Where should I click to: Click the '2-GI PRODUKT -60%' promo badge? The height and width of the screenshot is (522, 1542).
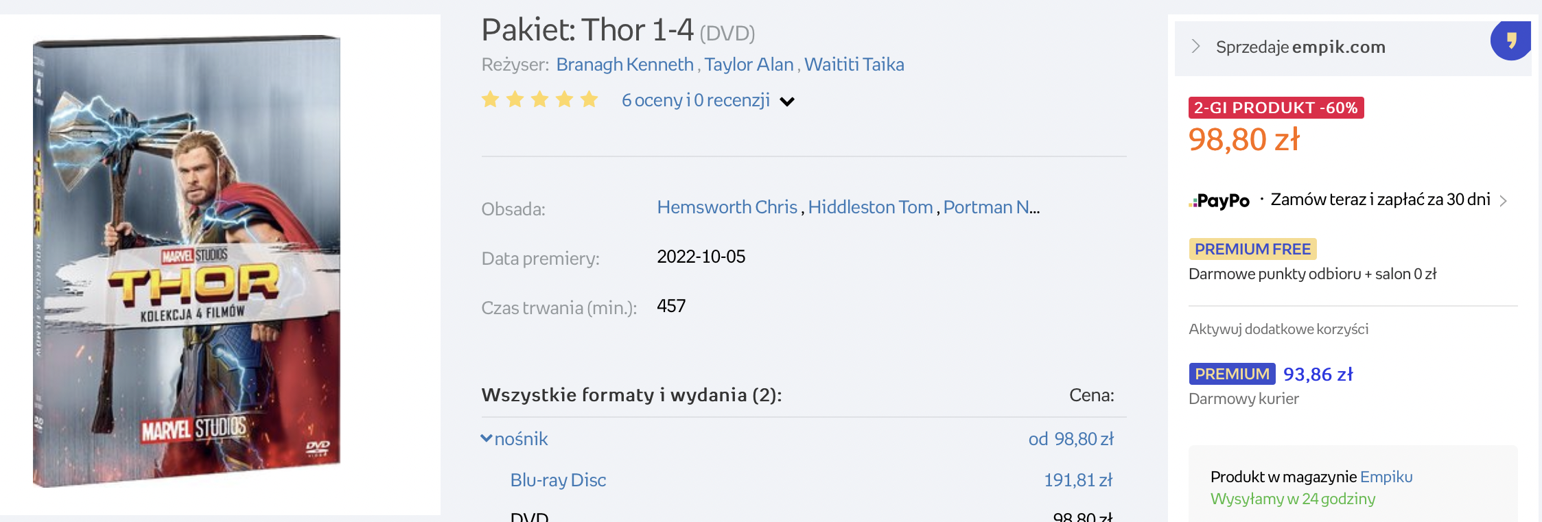1276,108
